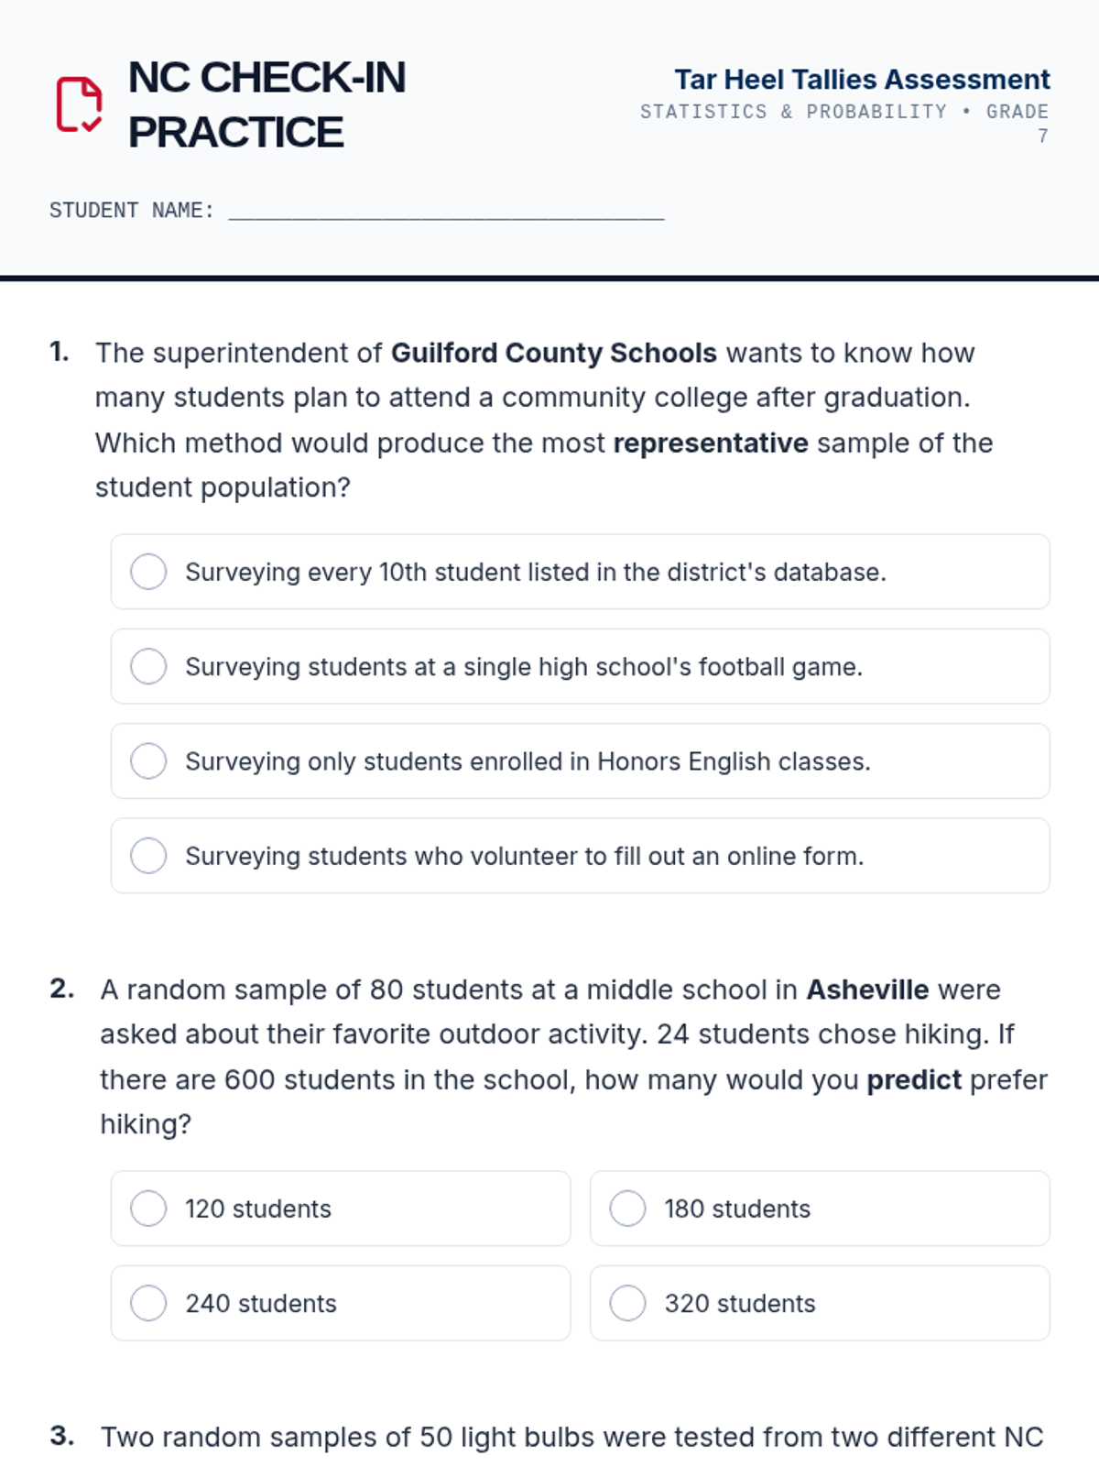Choose the Honors English classes radio option

[148, 761]
